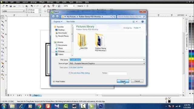Click the Undo arrow icon
Image resolution: width=194 pixels, height=109 pixels.
32,6
